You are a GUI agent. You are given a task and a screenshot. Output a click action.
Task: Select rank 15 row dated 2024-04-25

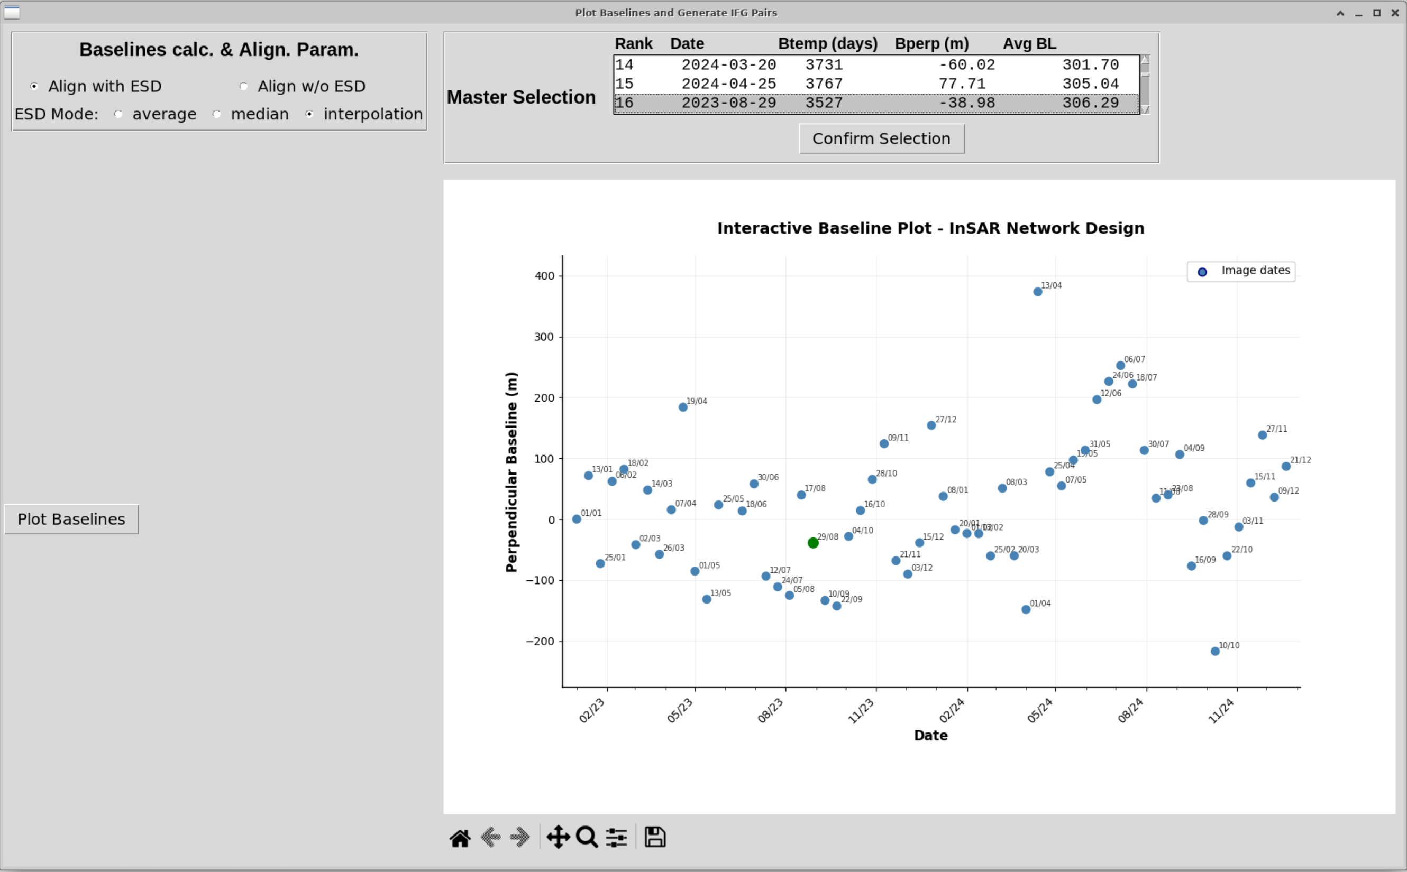(x=876, y=84)
